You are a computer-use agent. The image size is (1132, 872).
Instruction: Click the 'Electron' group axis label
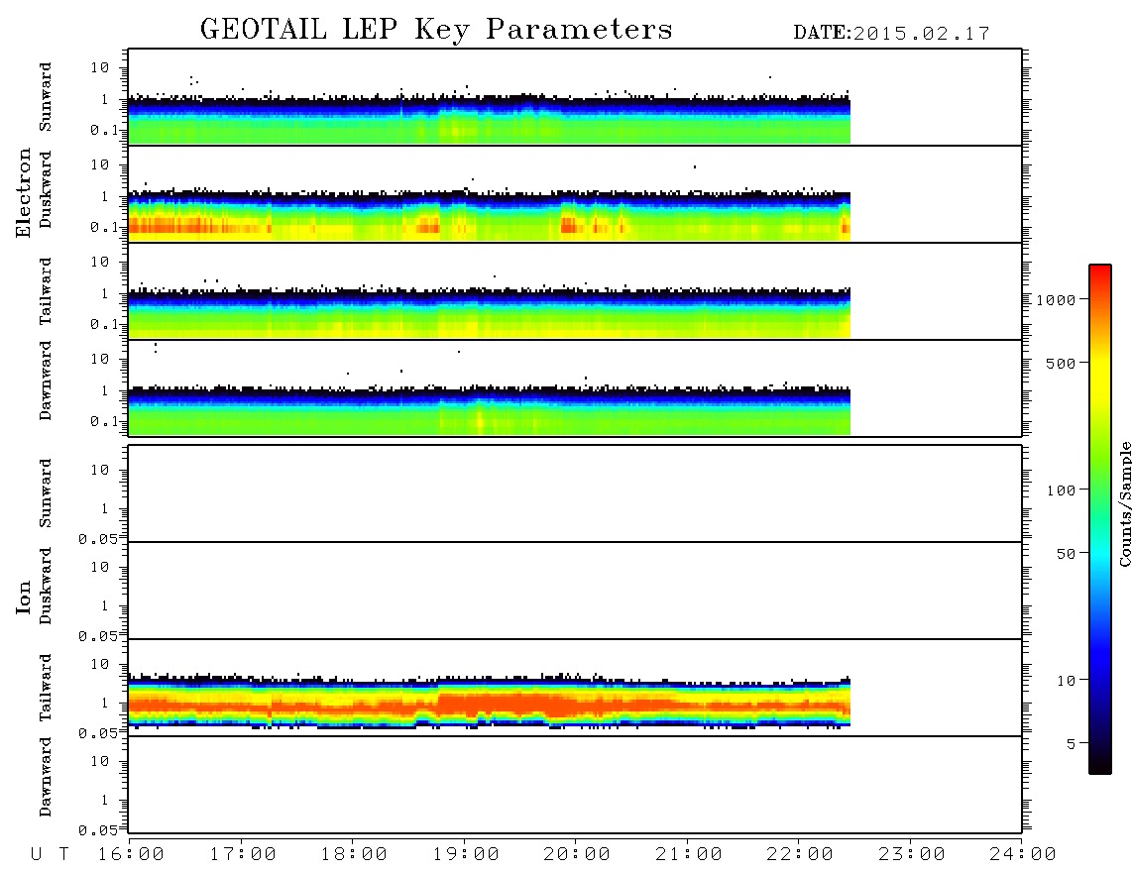pyautogui.click(x=23, y=193)
